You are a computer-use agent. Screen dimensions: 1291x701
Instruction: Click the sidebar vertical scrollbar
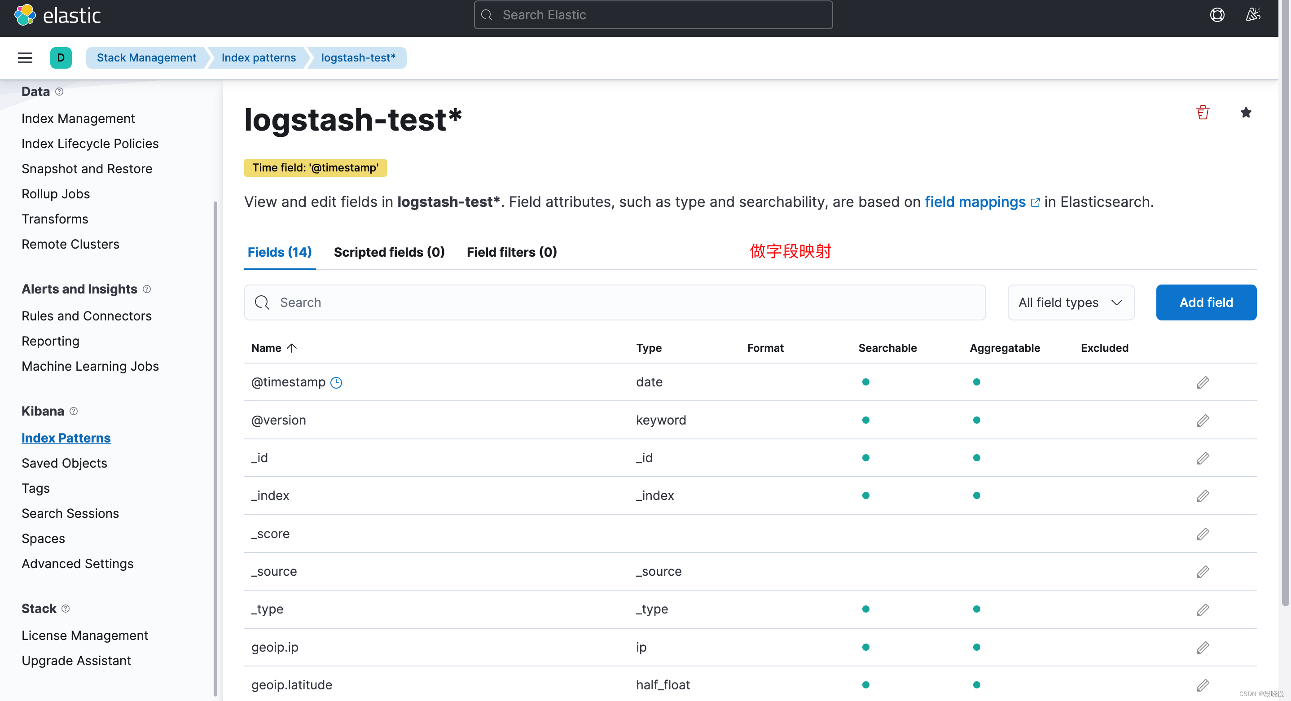pos(215,448)
